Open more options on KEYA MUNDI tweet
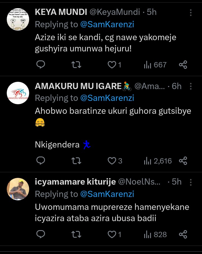Image resolution: width=202 pixels, height=254 pixels. pyautogui.click(x=191, y=13)
